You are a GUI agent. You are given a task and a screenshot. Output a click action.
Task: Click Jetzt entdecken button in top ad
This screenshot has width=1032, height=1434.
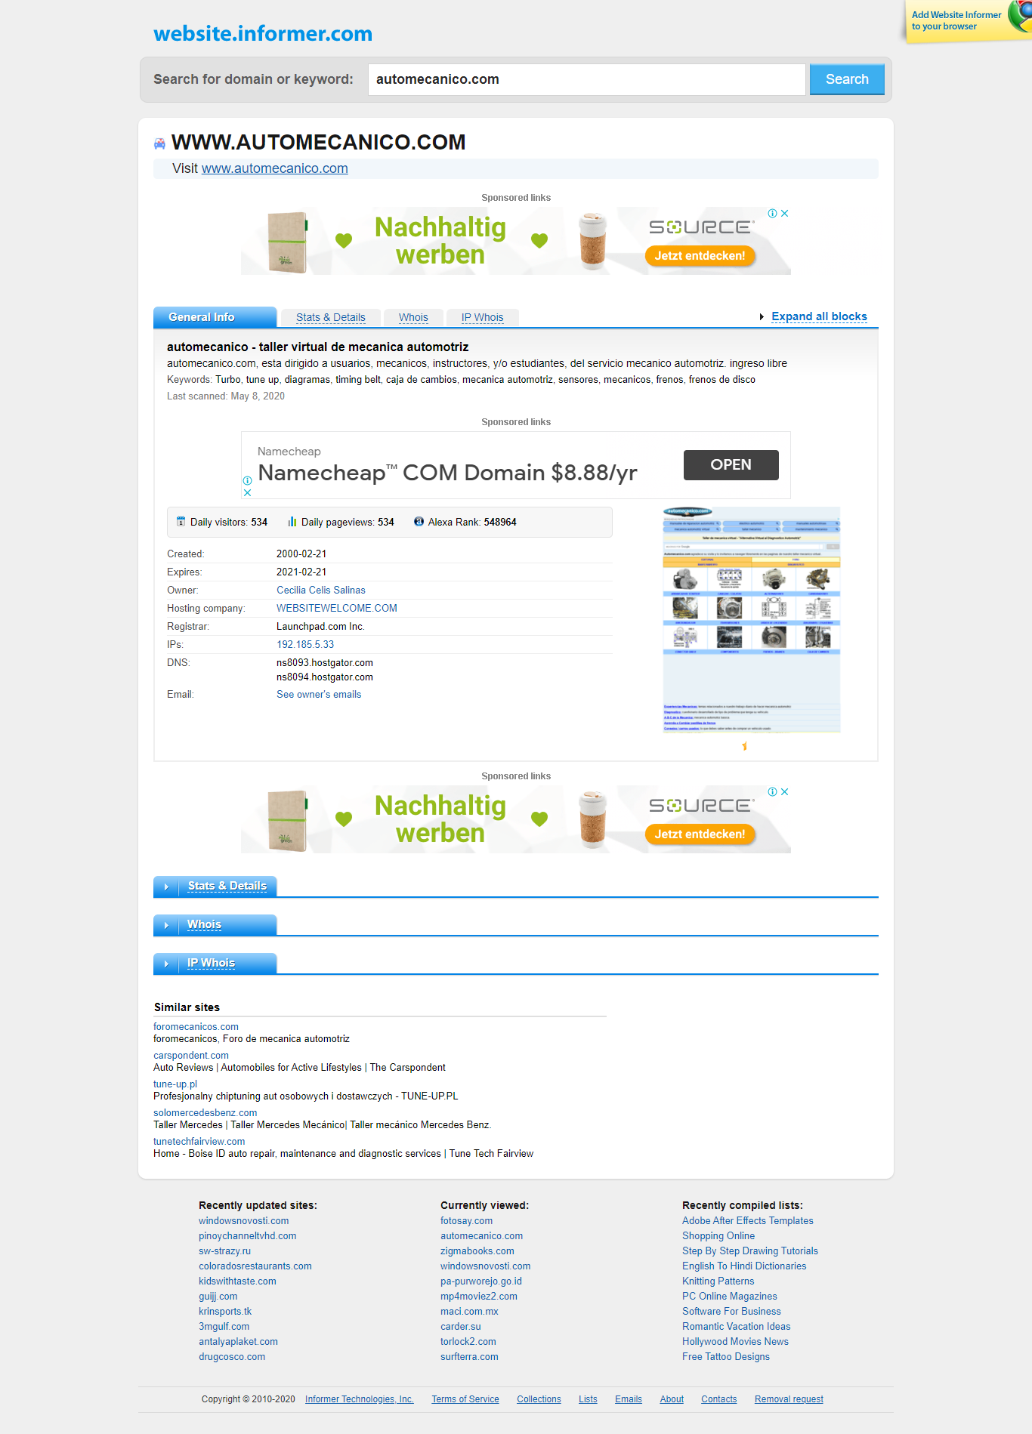[x=700, y=256]
